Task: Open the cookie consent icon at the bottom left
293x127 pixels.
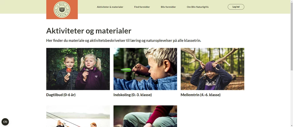Action: click(5, 122)
